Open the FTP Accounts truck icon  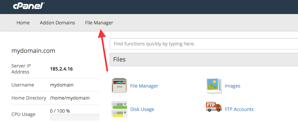coord(214,107)
